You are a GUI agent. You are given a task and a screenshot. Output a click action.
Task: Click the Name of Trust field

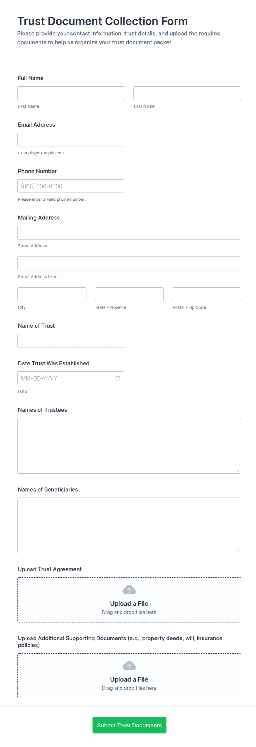[71, 341]
